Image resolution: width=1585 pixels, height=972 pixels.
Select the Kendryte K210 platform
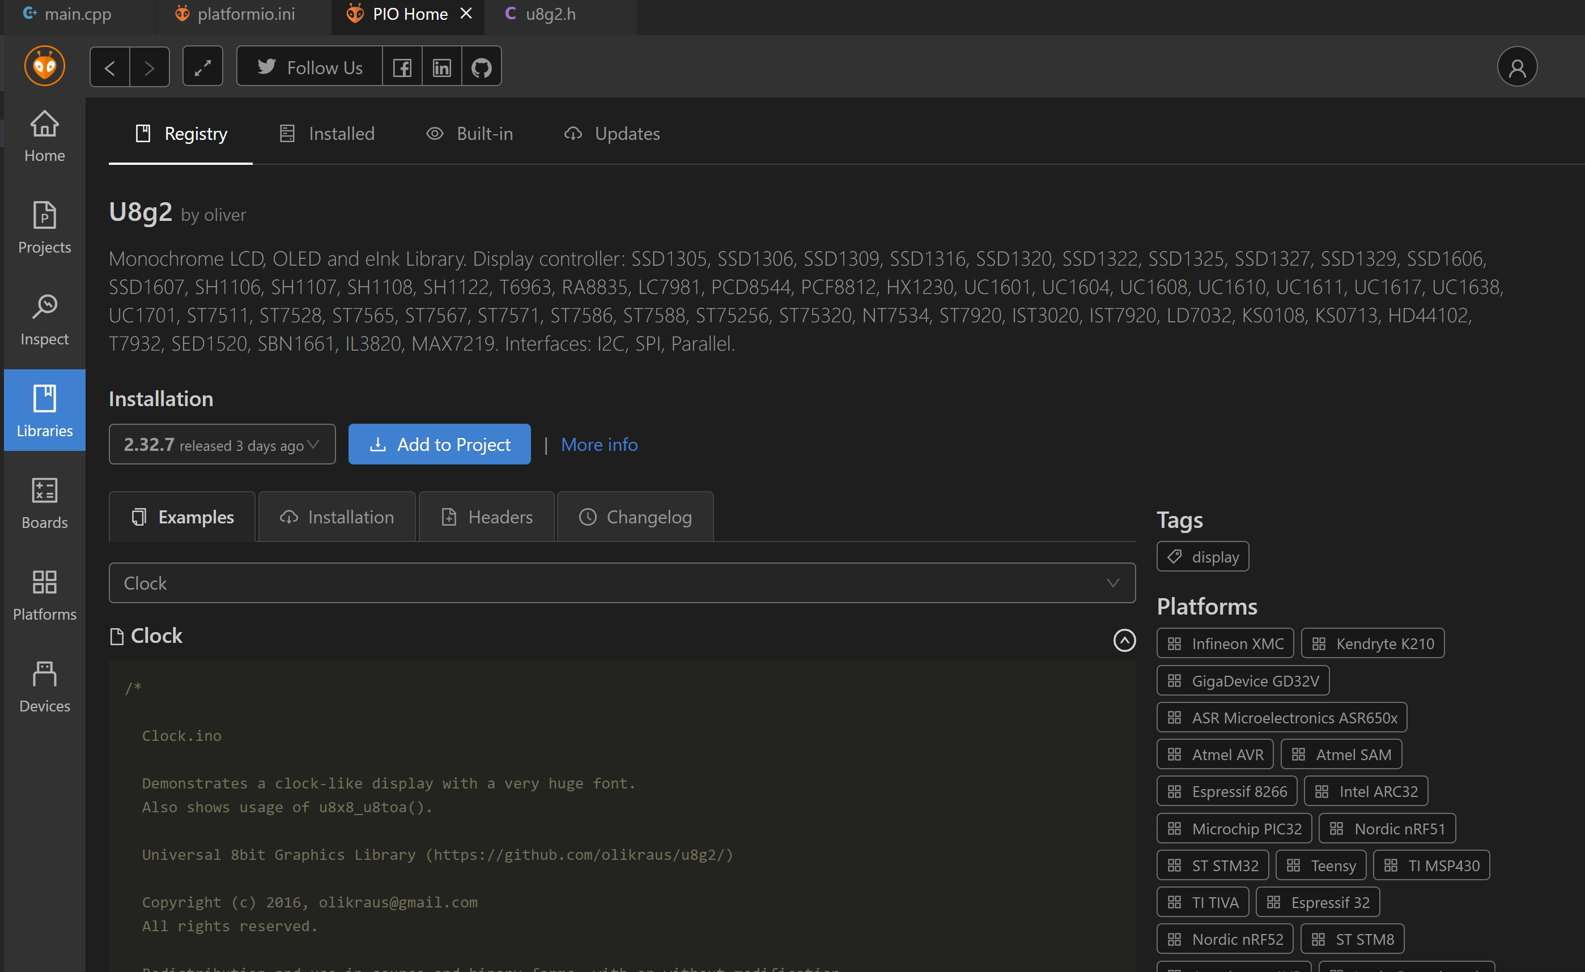tap(1372, 643)
